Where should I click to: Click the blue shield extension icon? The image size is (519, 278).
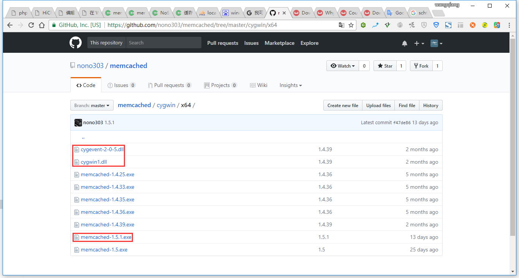point(436,25)
